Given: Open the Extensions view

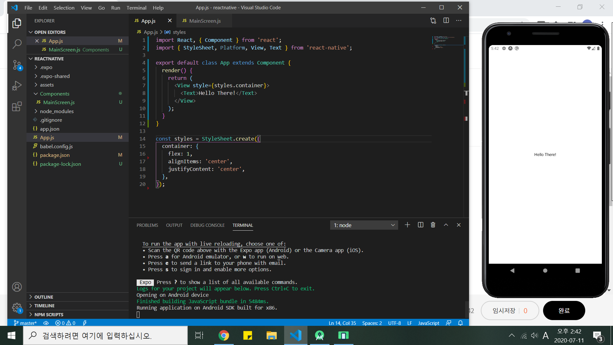Looking at the screenshot, I should (17, 106).
